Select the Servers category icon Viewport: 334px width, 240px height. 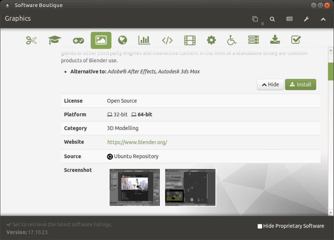point(253,40)
